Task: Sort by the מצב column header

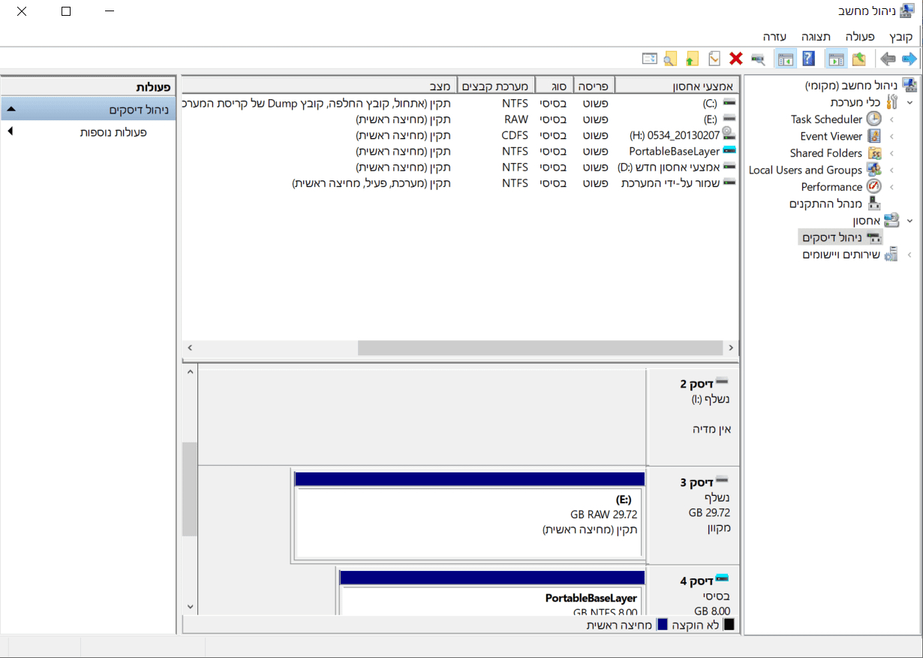Action: [x=319, y=86]
